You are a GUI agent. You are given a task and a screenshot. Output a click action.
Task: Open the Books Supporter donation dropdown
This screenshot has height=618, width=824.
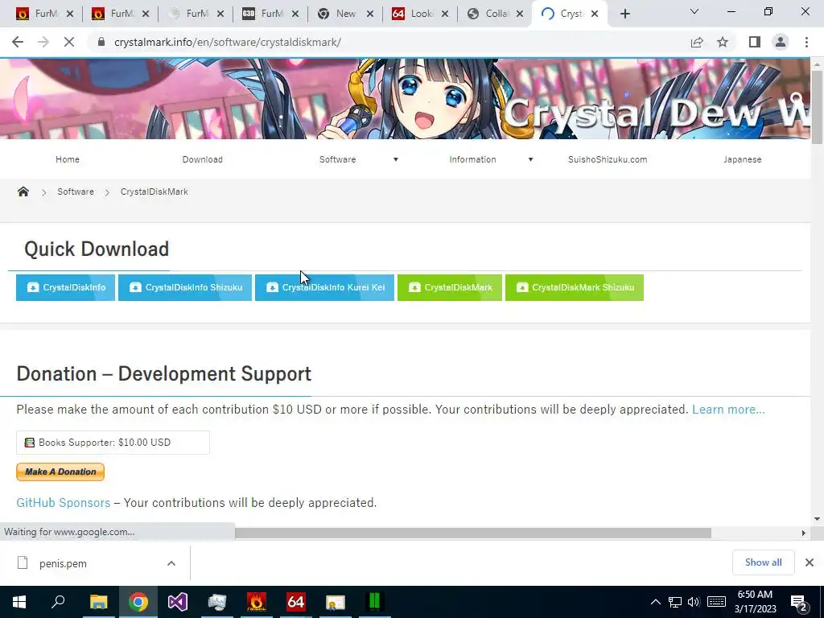click(x=113, y=443)
